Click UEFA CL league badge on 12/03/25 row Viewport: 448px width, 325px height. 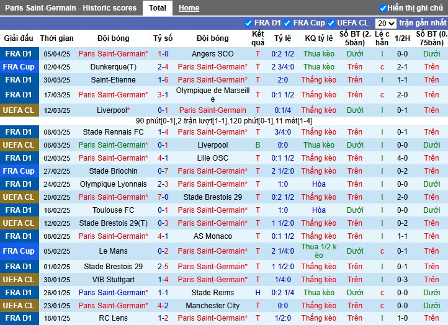coord(19,110)
